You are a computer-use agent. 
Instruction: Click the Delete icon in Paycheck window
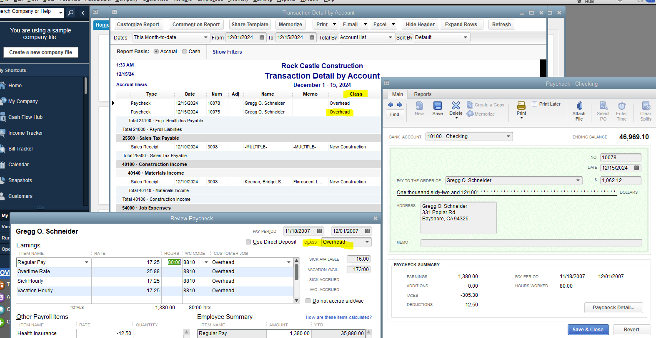click(456, 106)
